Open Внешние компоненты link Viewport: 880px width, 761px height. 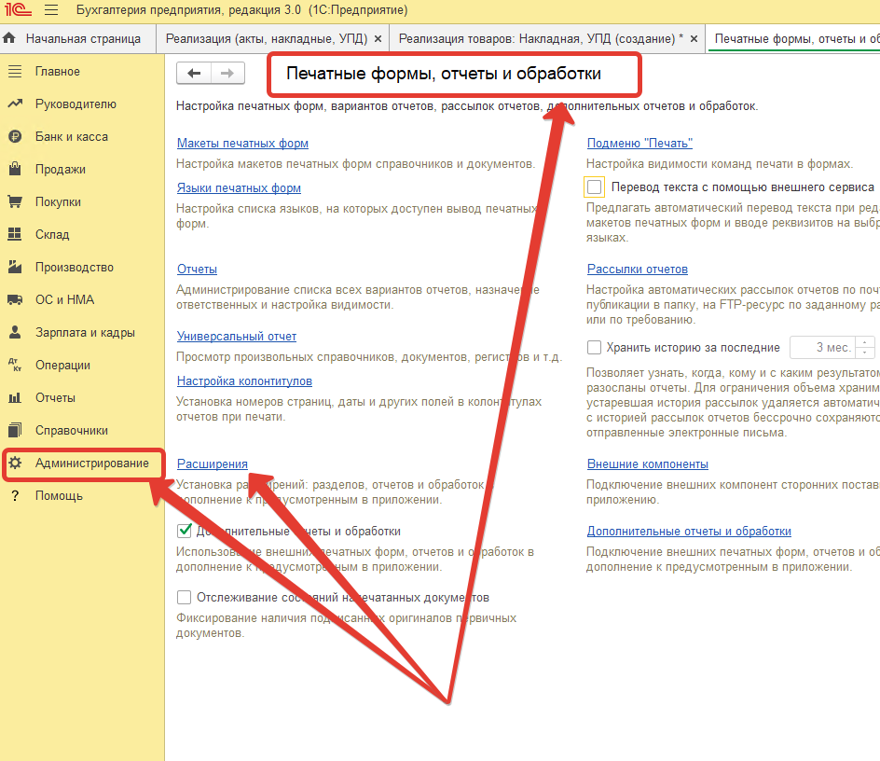(x=648, y=464)
